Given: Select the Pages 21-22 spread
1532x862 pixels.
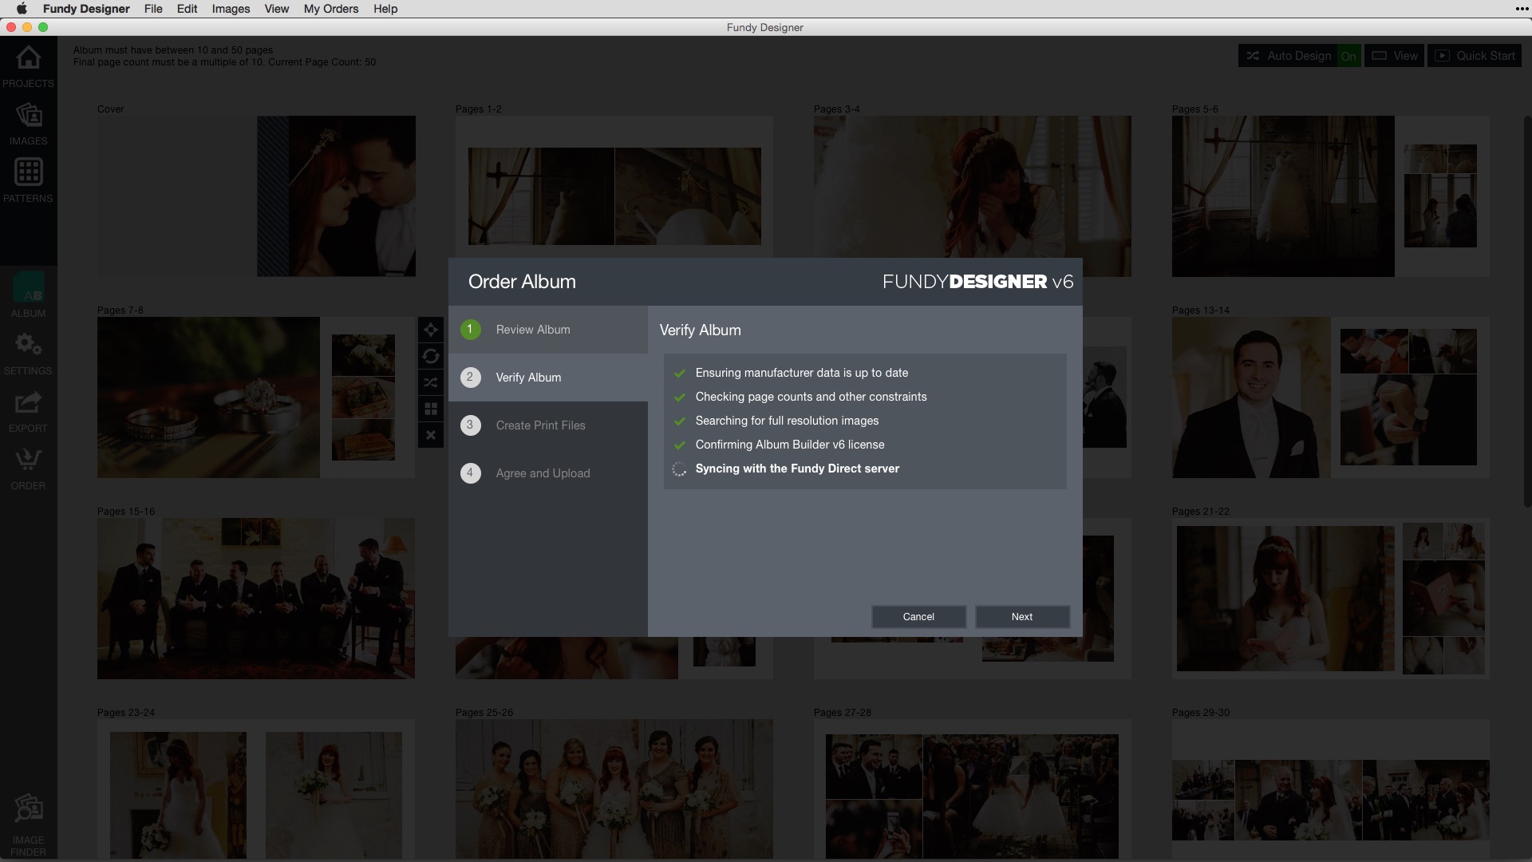Looking at the screenshot, I should coord(1330,599).
